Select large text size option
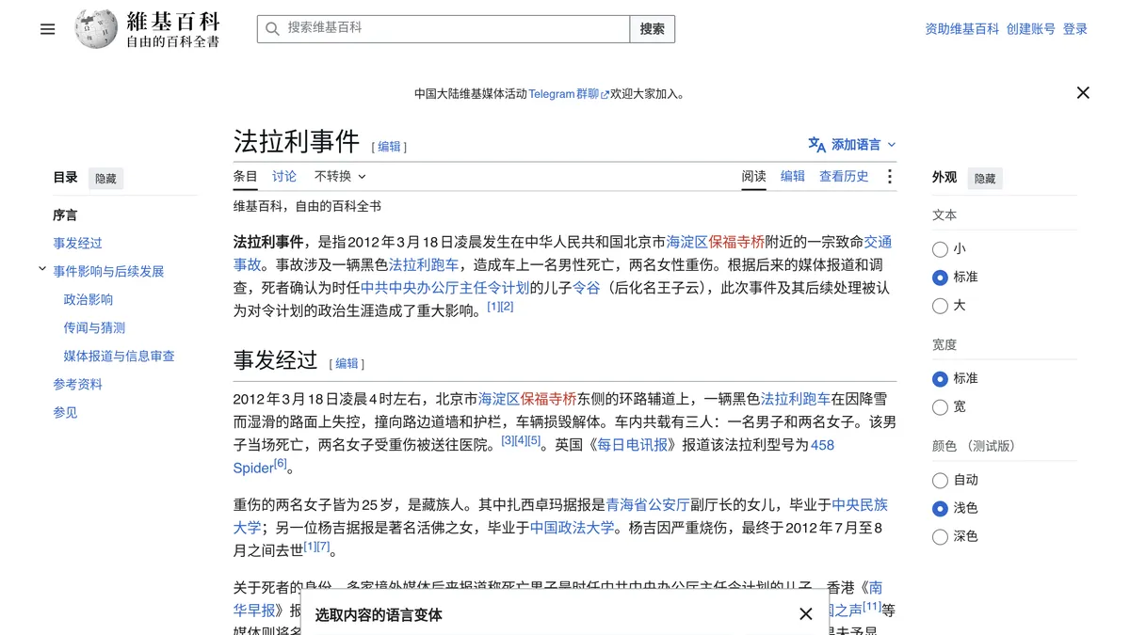The width and height of the screenshot is (1130, 635). [940, 306]
